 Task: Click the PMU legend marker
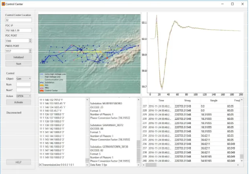coord(42,88)
